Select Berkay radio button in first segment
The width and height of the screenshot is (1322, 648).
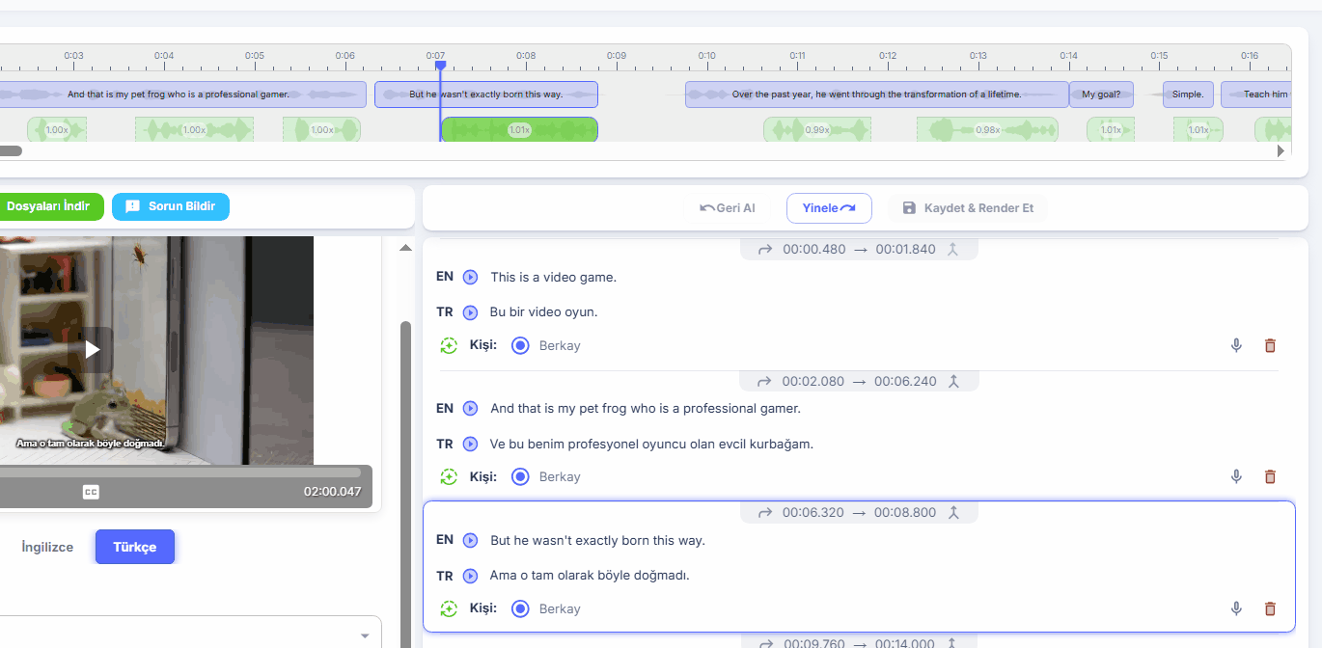click(520, 345)
